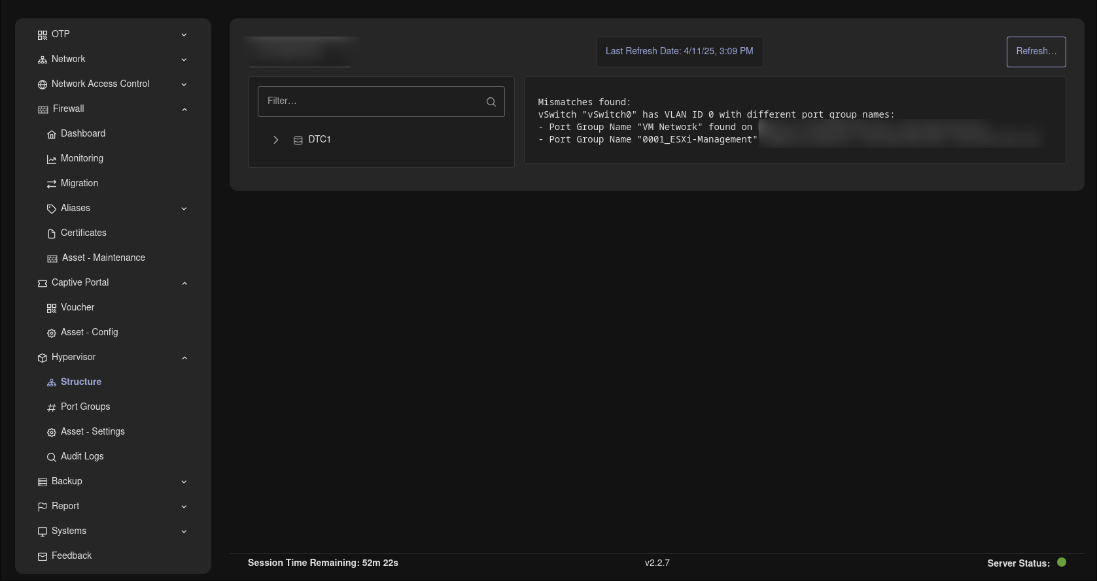Click into the Filter input field
Screen dimensions: 1097x581
coord(373,101)
